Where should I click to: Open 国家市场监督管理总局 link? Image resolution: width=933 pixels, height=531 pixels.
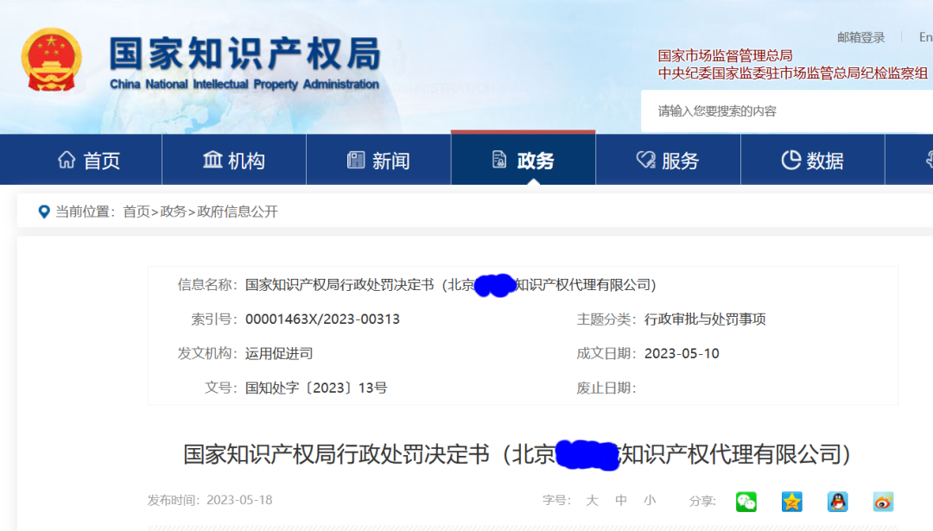725,56
